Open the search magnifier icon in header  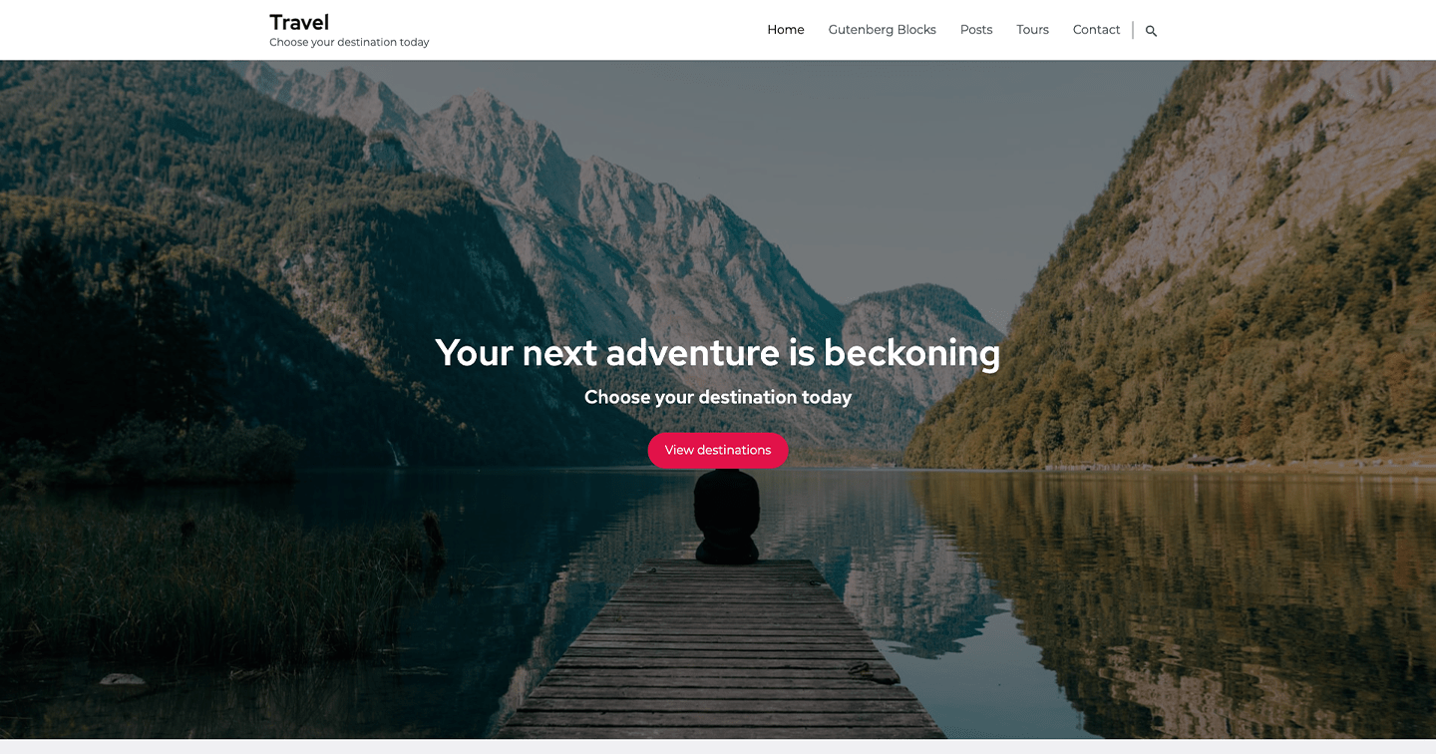coord(1151,31)
